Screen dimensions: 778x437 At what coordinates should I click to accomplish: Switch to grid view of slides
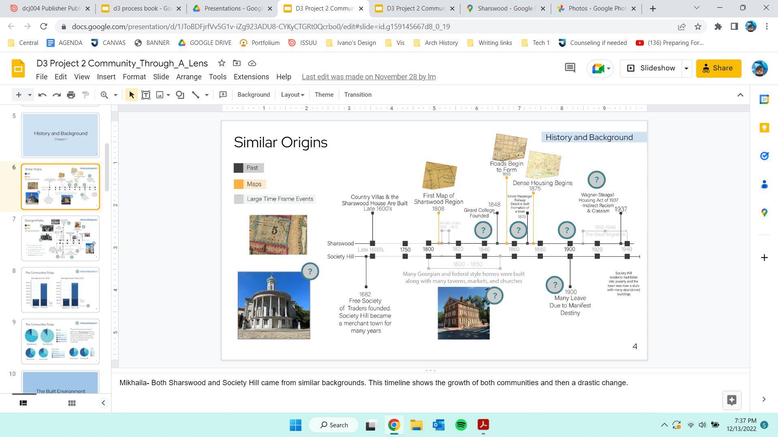click(x=72, y=403)
